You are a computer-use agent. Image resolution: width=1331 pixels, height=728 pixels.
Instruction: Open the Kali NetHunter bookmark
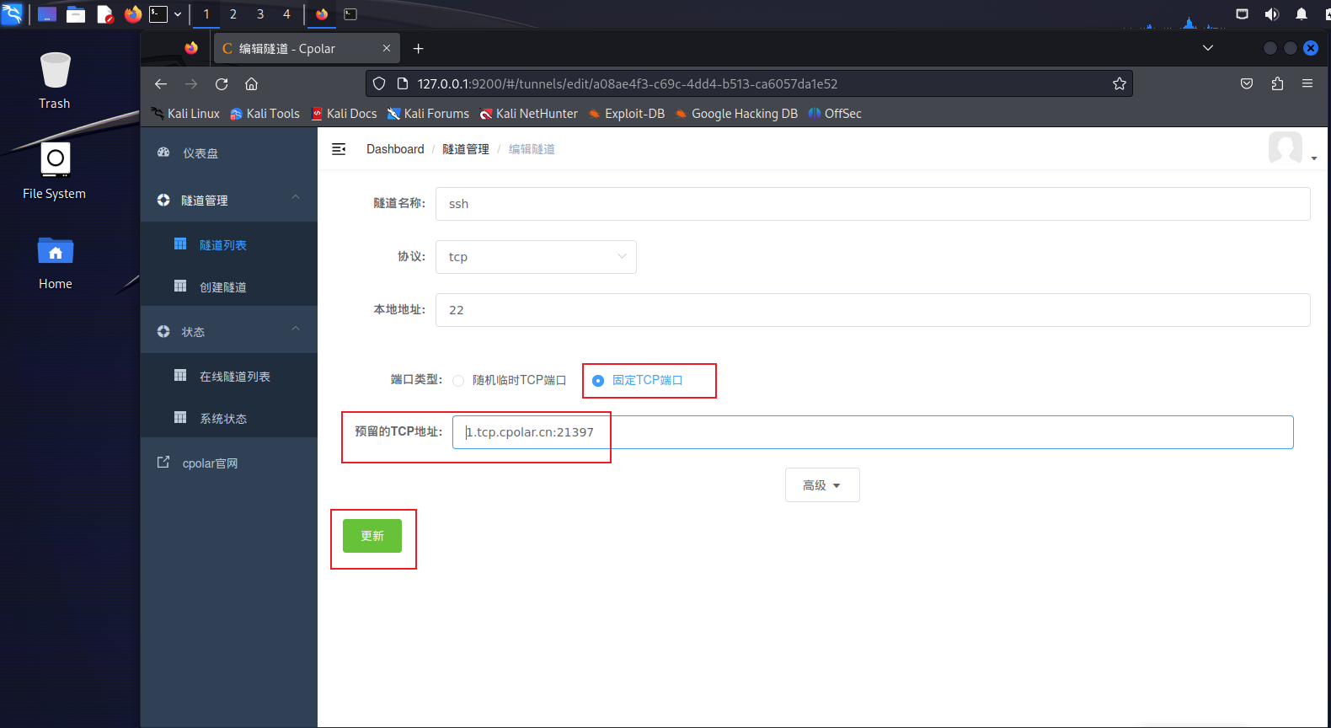click(528, 114)
